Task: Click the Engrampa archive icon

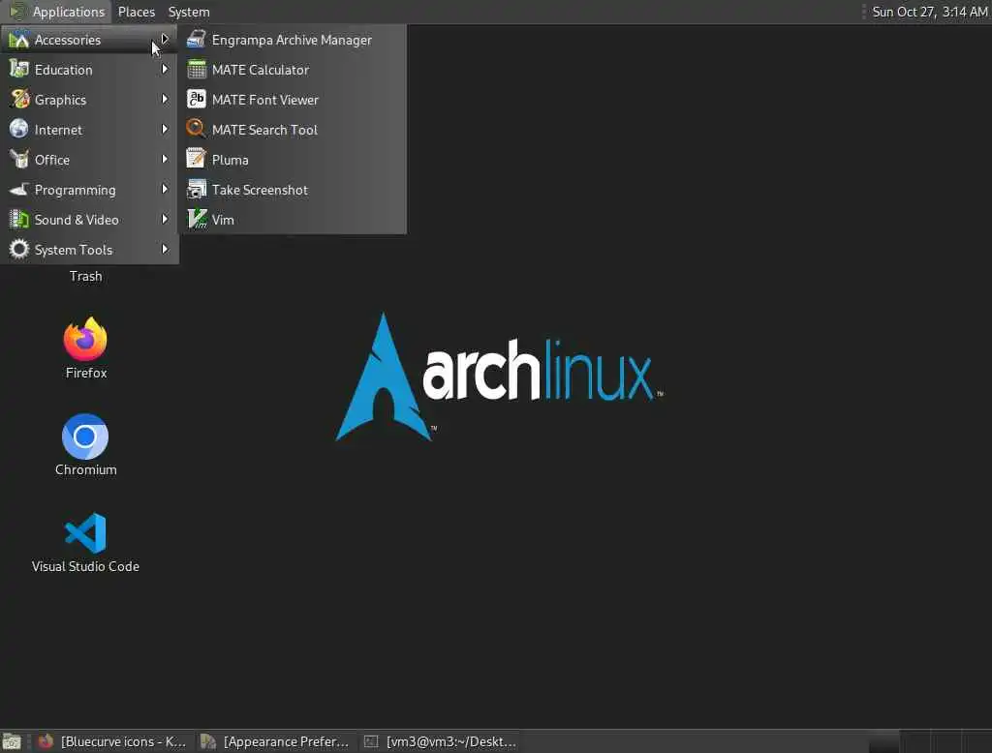Action: pos(196,40)
